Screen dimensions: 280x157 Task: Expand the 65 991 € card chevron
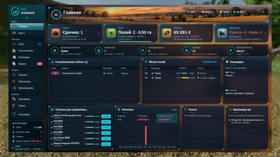210,33
